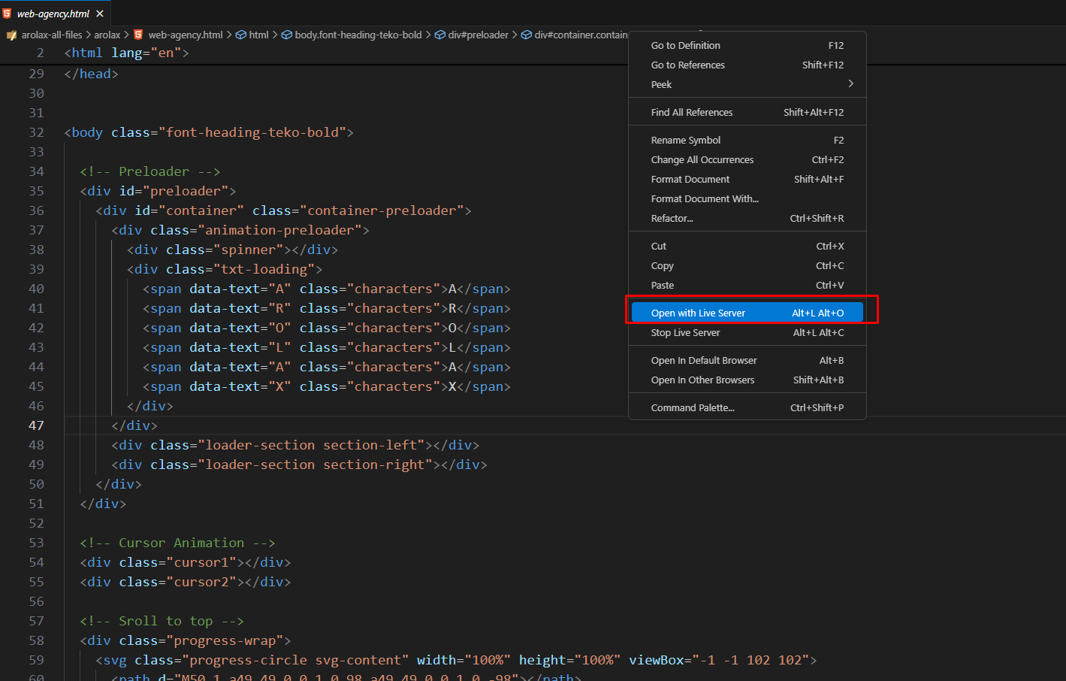Click "font-heading-teko-bold" class value on body
Viewport: 1066px width, 681px height.
coord(252,132)
